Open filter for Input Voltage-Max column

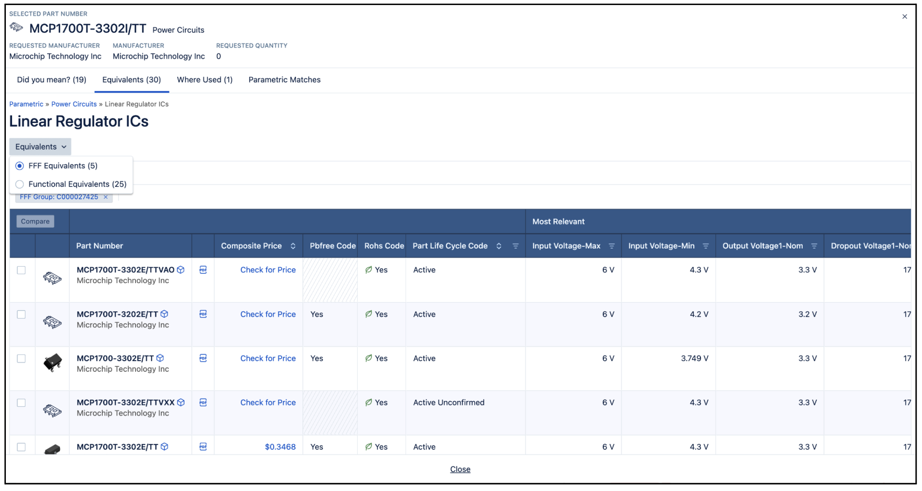612,246
